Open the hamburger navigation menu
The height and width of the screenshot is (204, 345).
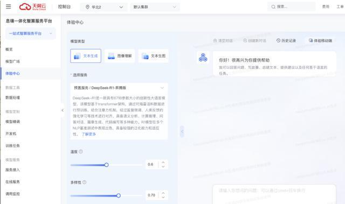(9, 6)
